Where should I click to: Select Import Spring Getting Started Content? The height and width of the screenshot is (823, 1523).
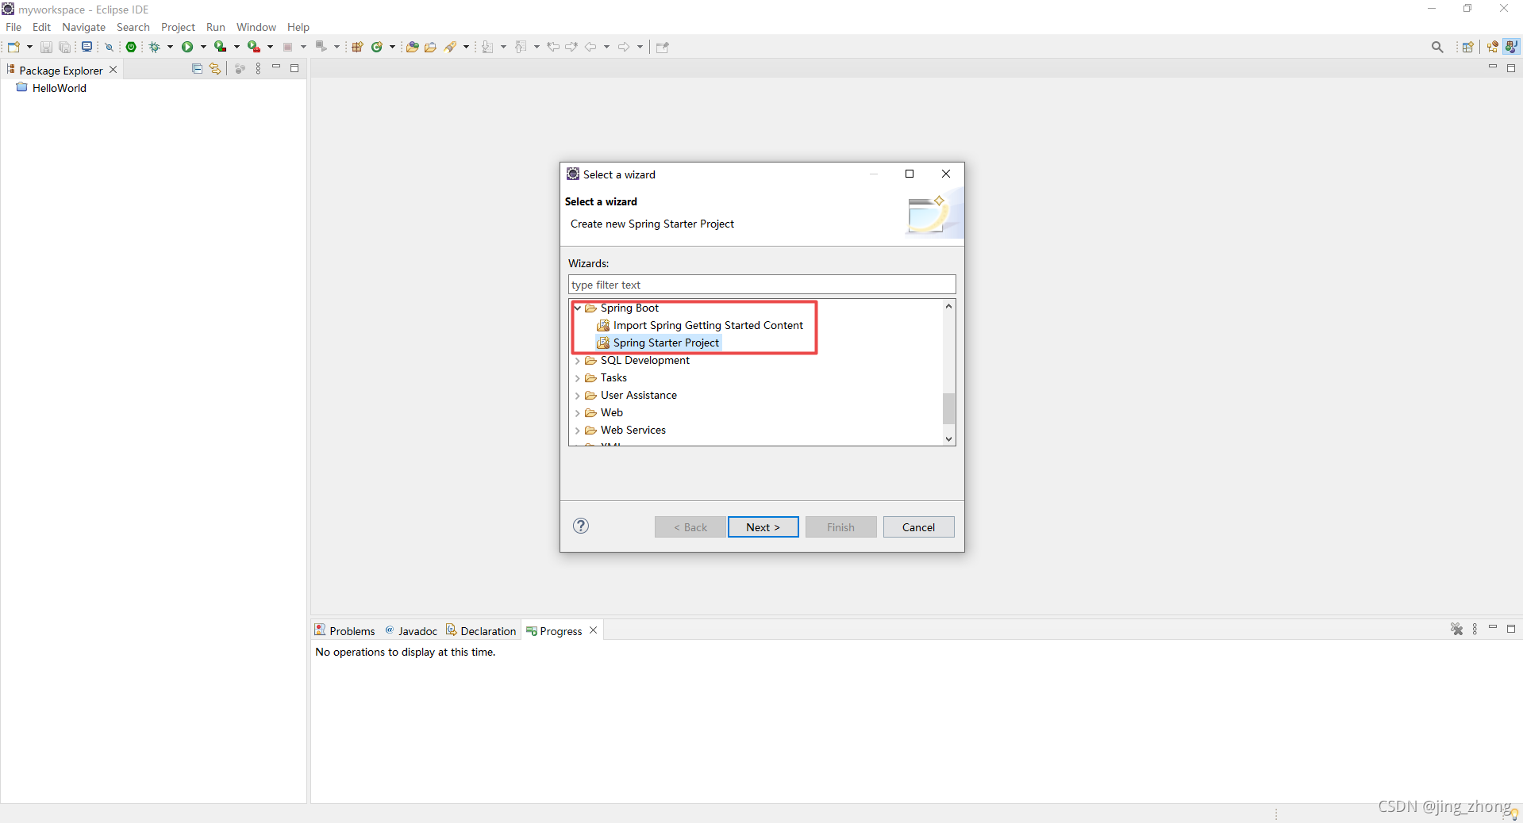[701, 325]
